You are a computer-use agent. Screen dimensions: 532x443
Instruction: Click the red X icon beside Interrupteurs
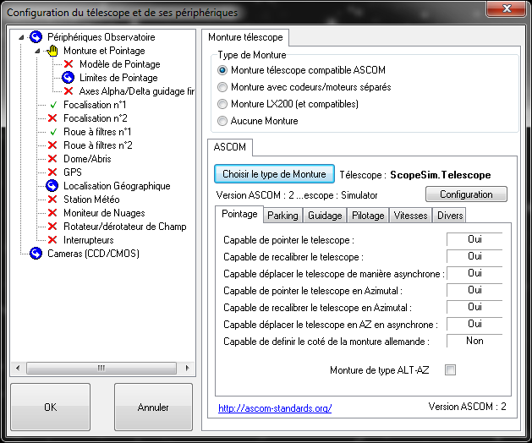pos(52,240)
